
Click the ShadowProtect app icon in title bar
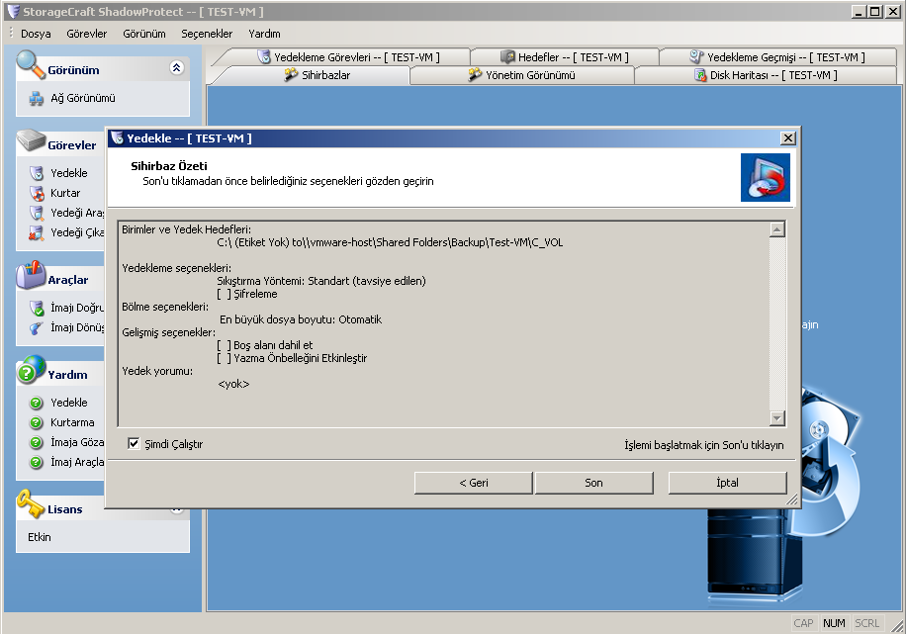[x=13, y=11]
